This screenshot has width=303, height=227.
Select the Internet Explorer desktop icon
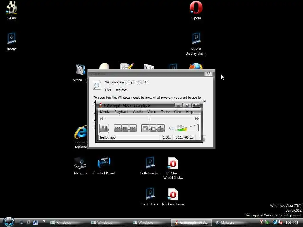pos(80,137)
